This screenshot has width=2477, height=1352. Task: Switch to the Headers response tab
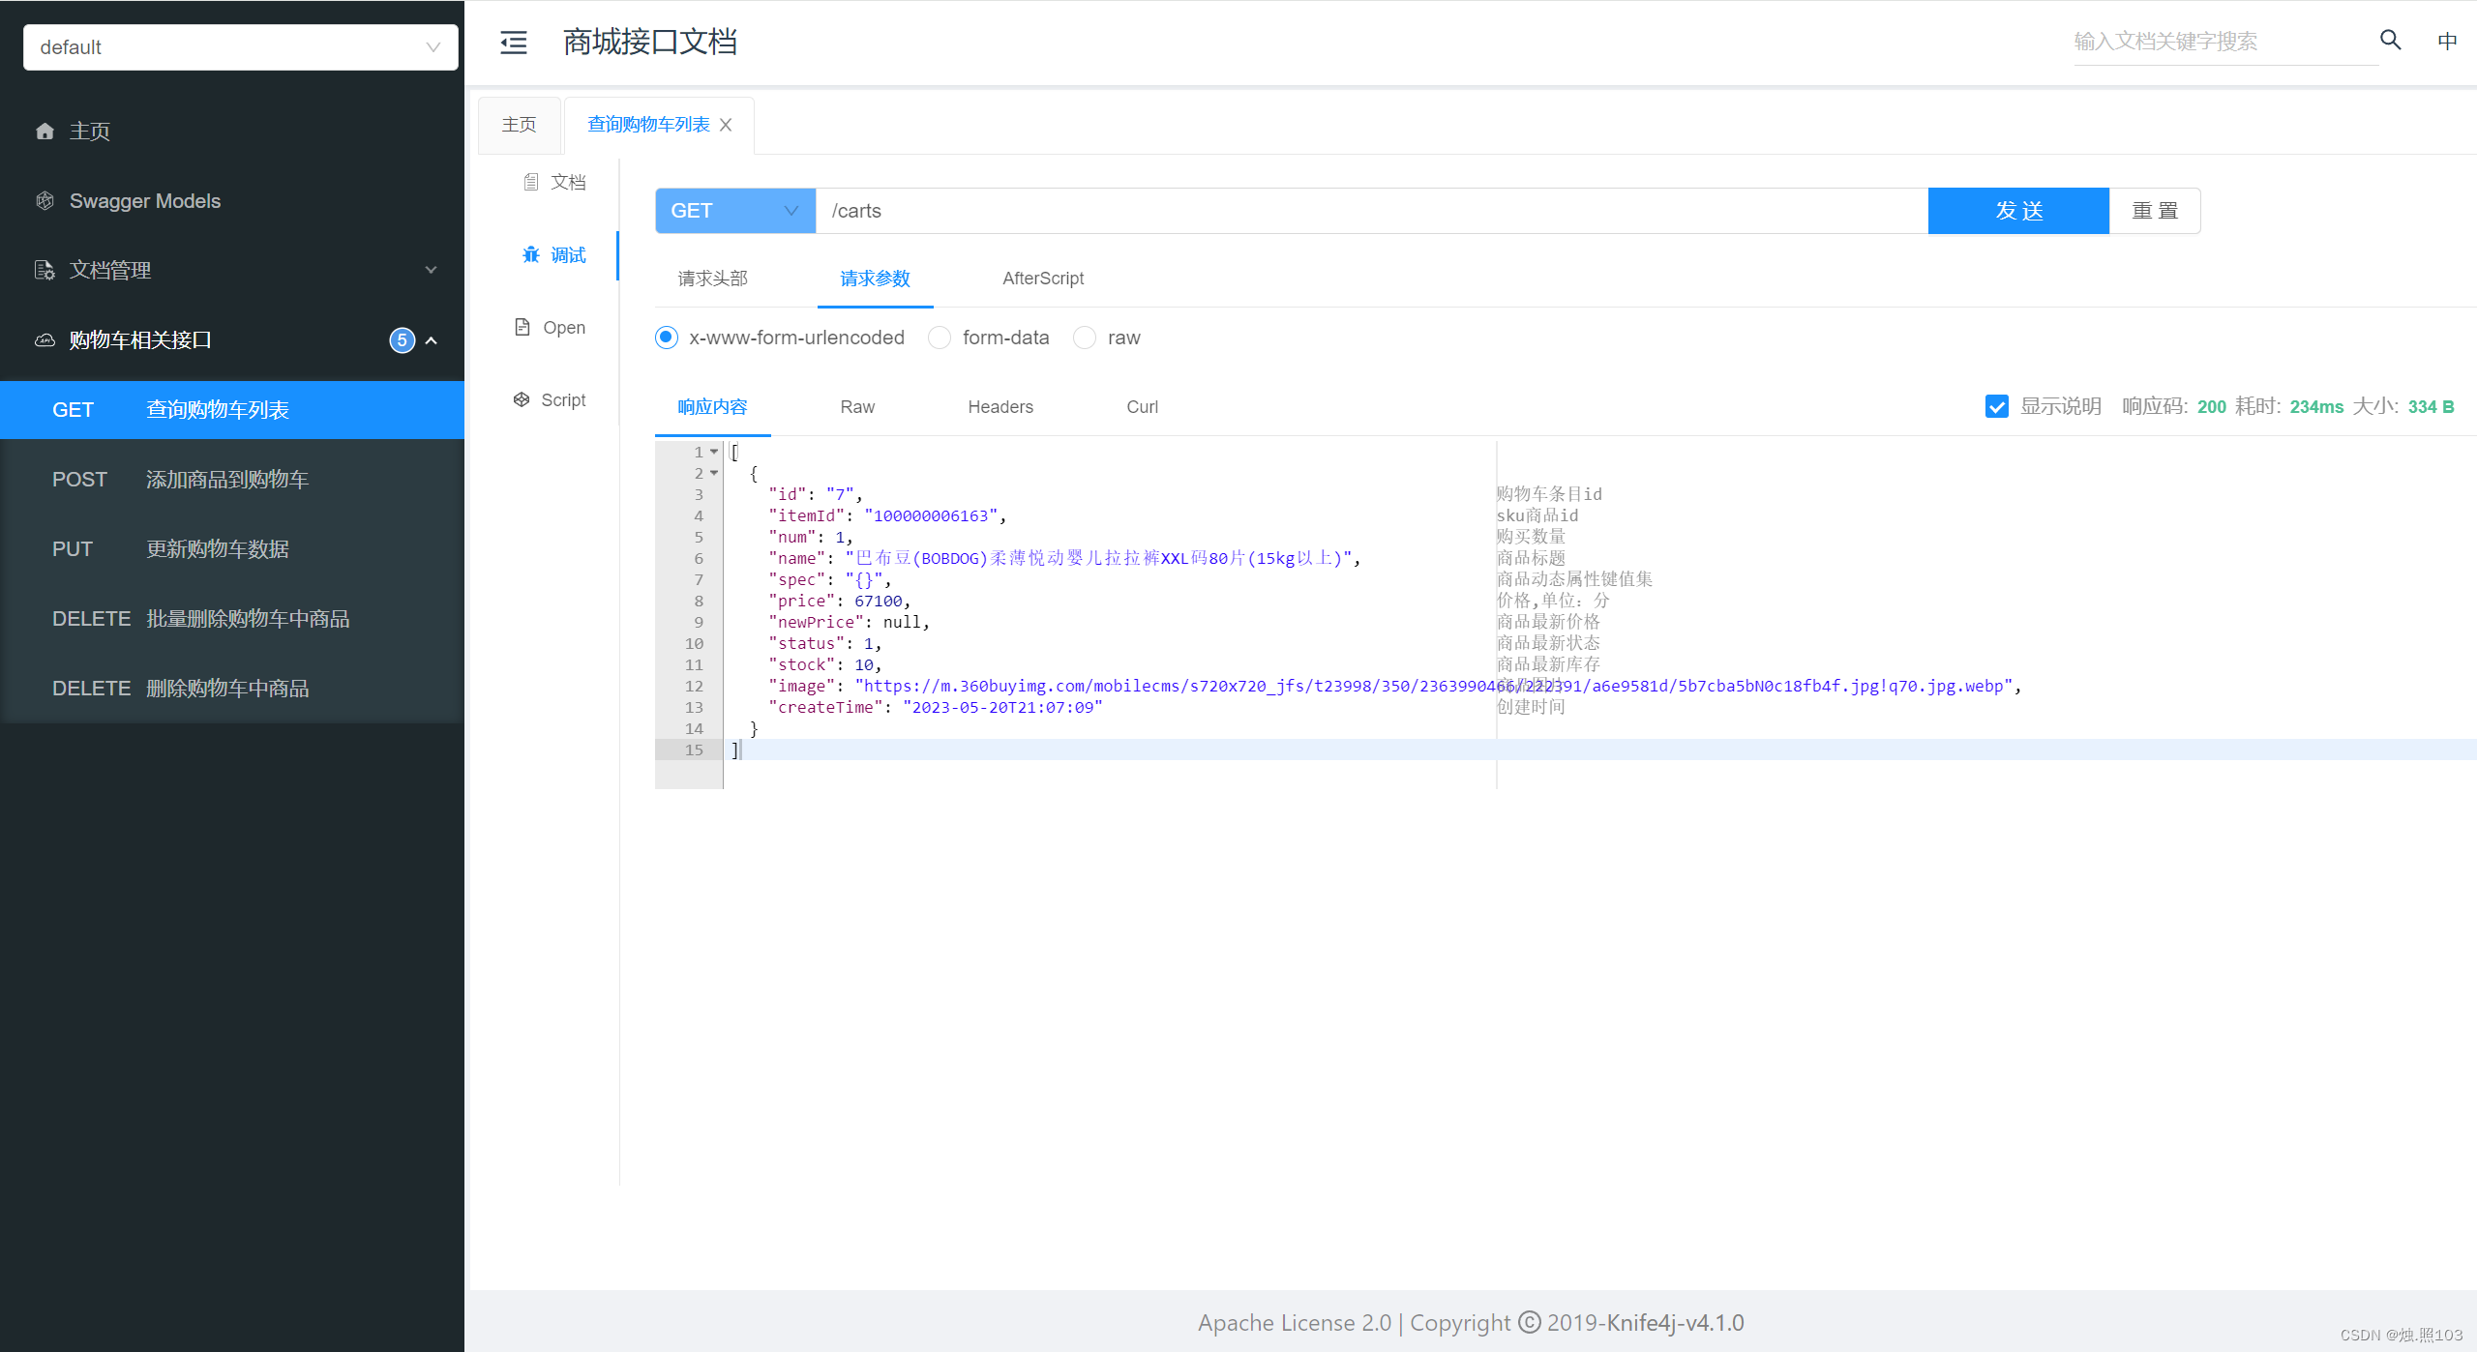1000,407
